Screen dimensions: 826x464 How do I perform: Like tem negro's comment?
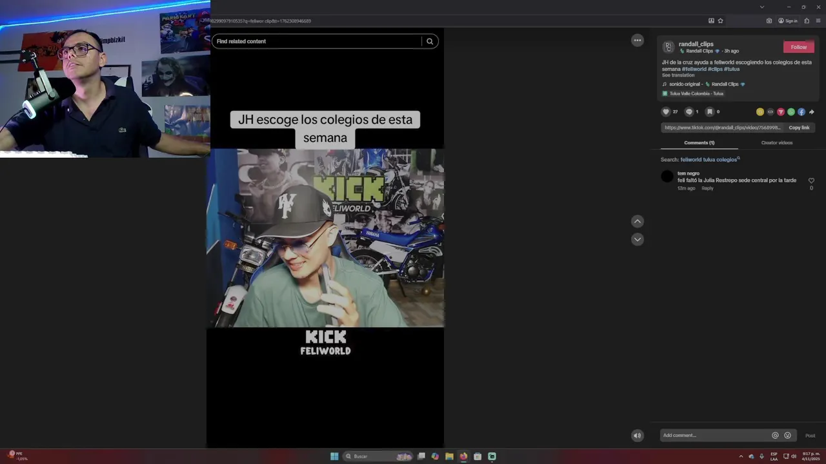pos(811,180)
